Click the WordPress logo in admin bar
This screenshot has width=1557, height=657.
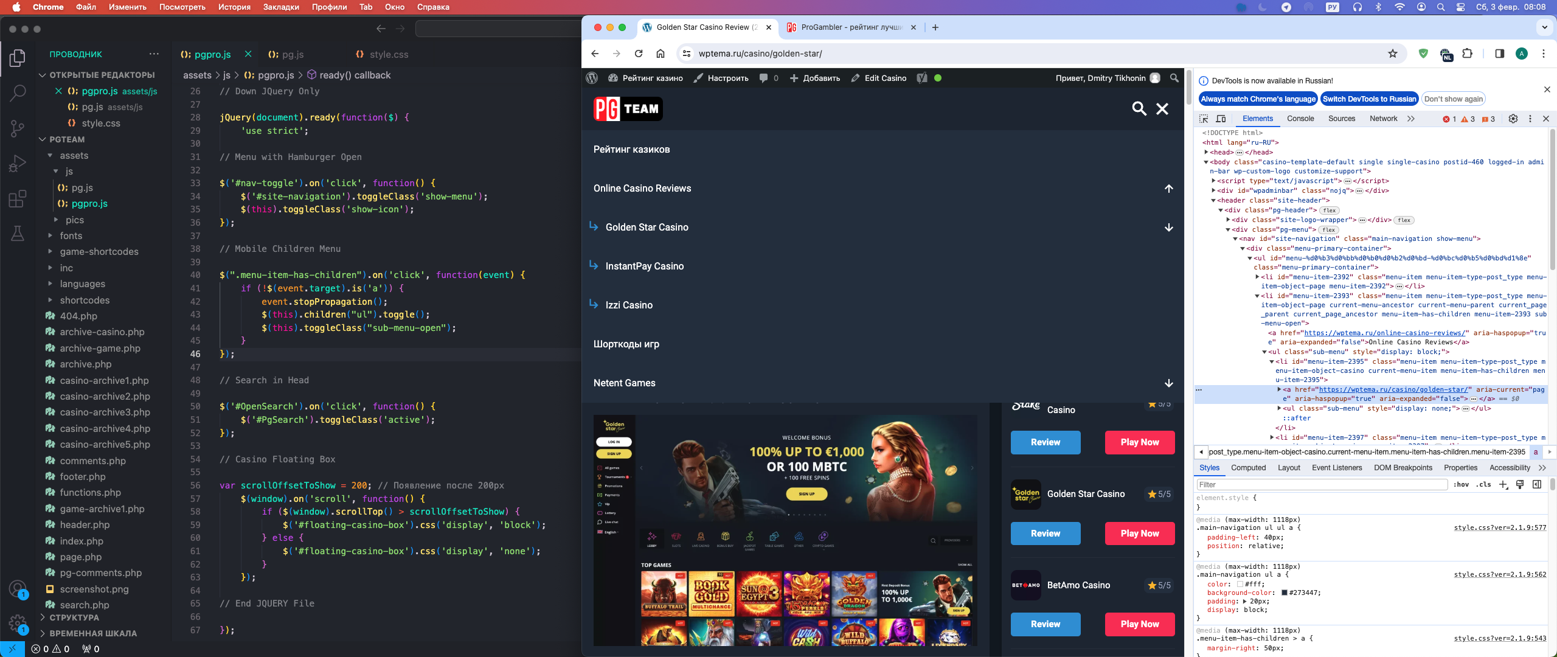(593, 78)
